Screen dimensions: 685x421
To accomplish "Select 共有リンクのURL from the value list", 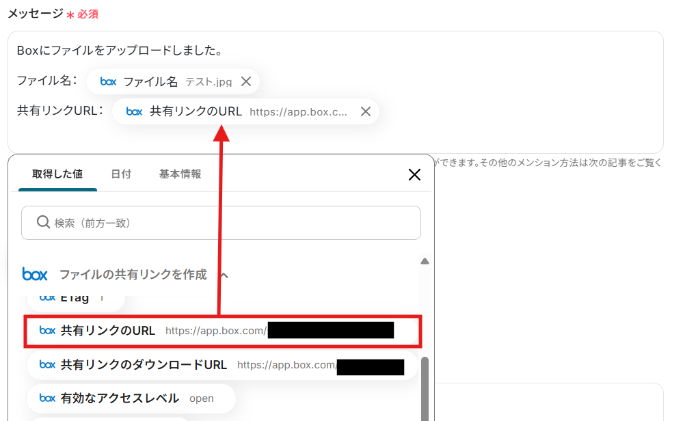I will [x=223, y=331].
